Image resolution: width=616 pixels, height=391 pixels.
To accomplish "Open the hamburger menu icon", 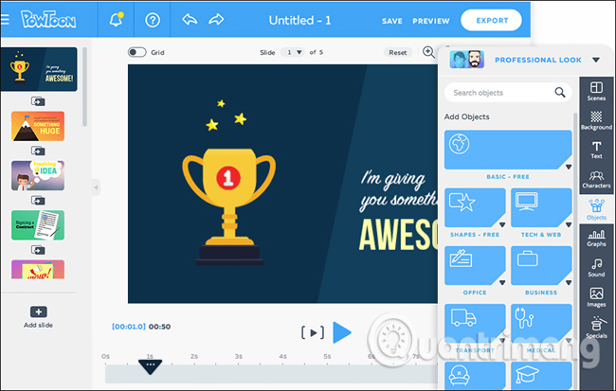I will tap(5, 20).
